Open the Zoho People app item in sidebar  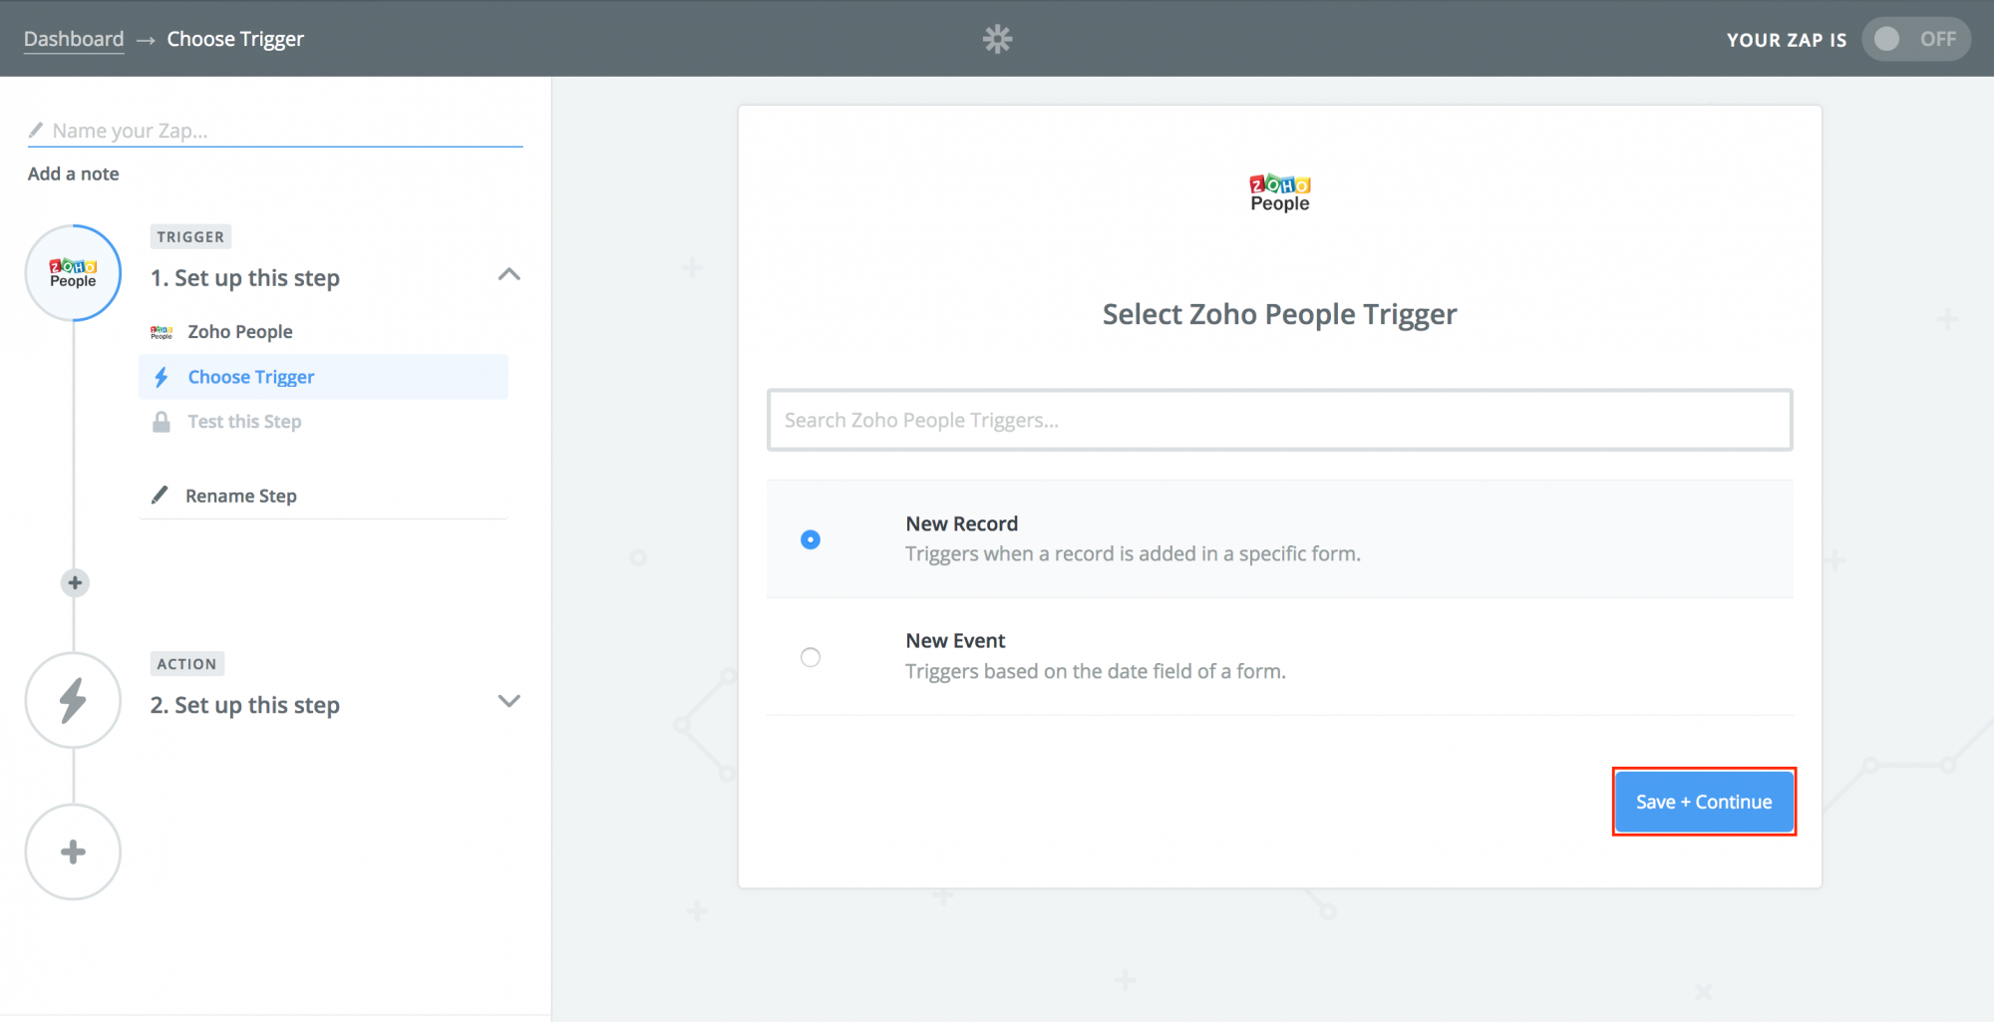(x=324, y=332)
